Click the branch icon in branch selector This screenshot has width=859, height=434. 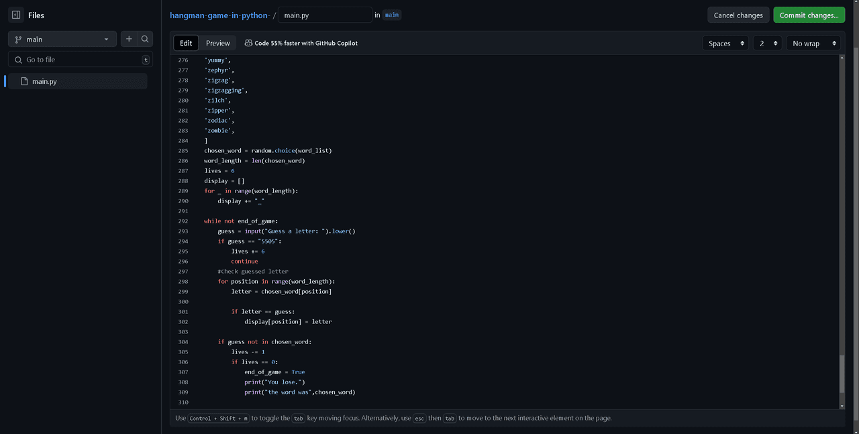click(18, 40)
